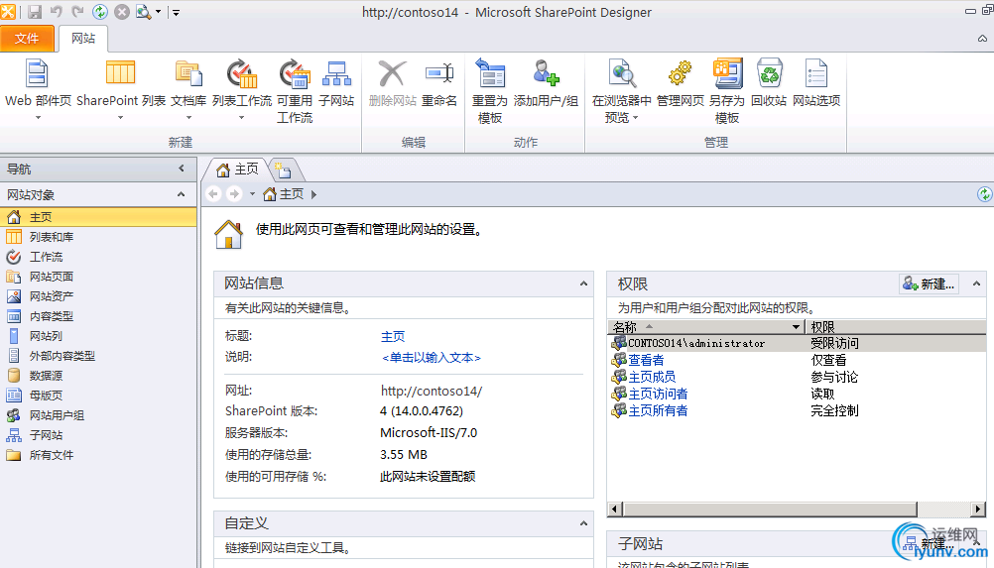Click the preview magnifier icon in quick access toolbar

click(x=144, y=12)
